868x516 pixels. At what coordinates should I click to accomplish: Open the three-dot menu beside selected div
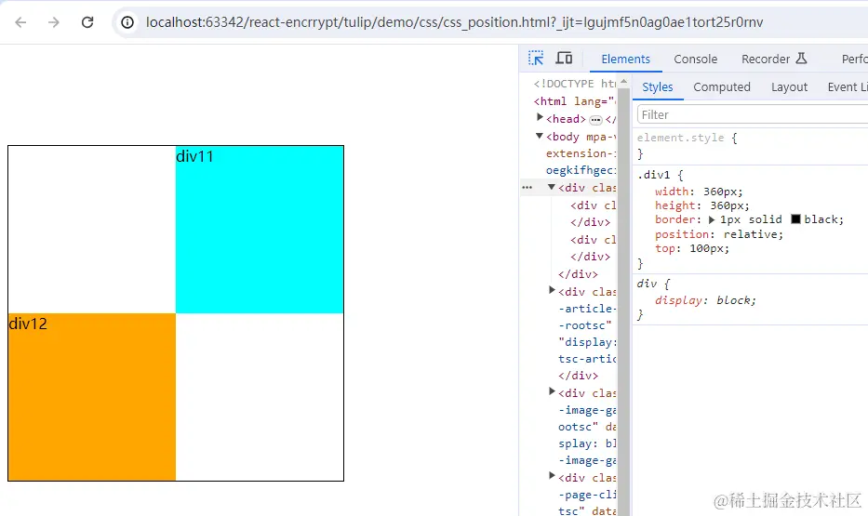tap(527, 188)
